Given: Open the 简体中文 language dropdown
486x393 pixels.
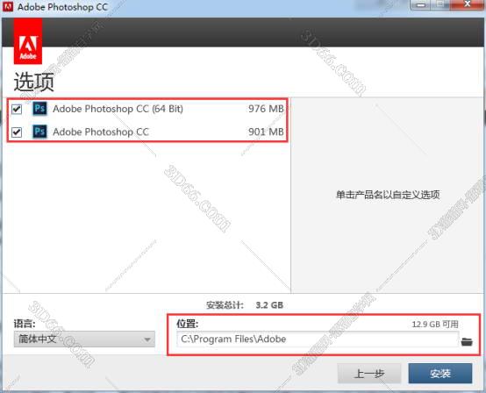Looking at the screenshot, I should point(84,339).
